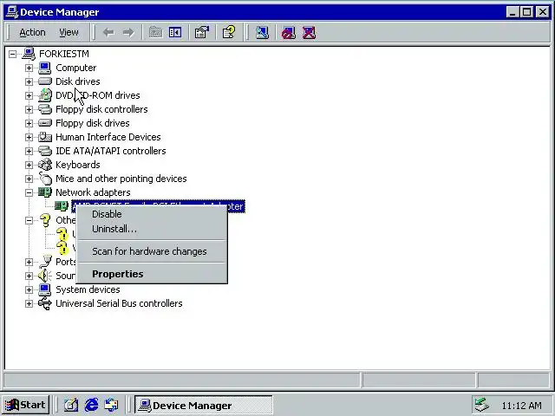Click the Uninstall device toolbar icon
The width and height of the screenshot is (555, 416).
[x=309, y=33]
